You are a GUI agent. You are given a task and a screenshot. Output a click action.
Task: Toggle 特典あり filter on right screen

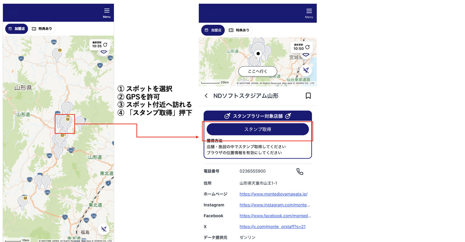239,30
